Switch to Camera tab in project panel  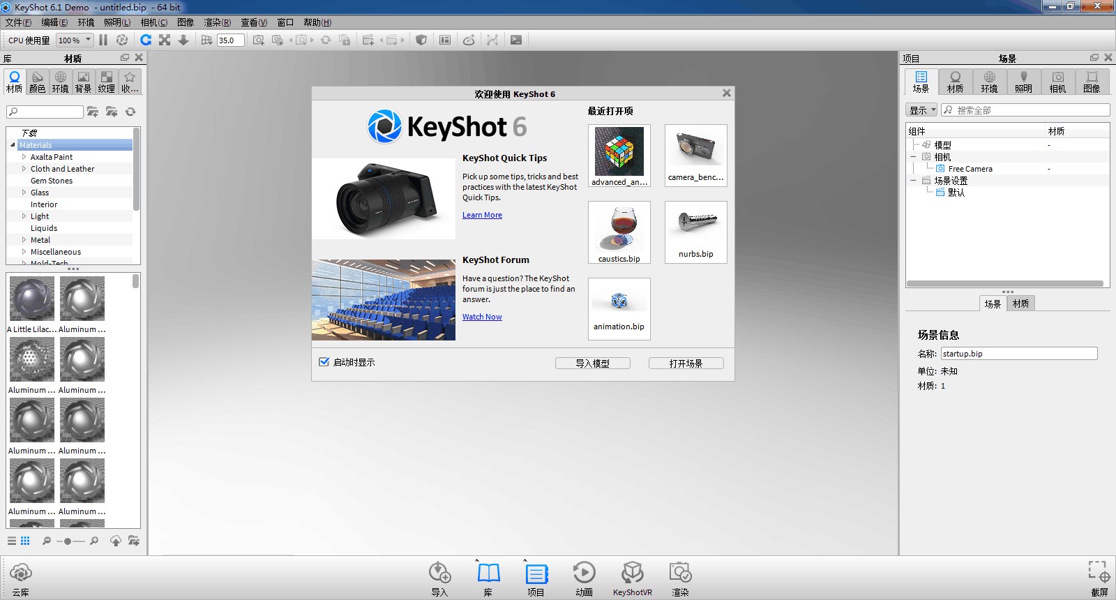point(1057,82)
